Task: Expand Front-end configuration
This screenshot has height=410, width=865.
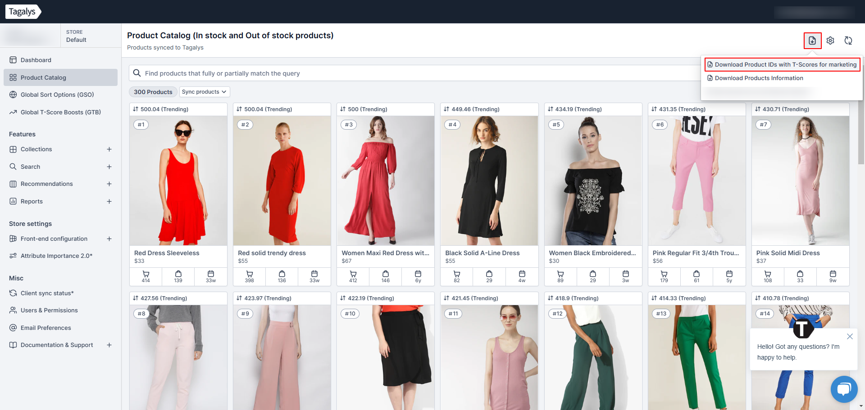Action: pos(109,239)
